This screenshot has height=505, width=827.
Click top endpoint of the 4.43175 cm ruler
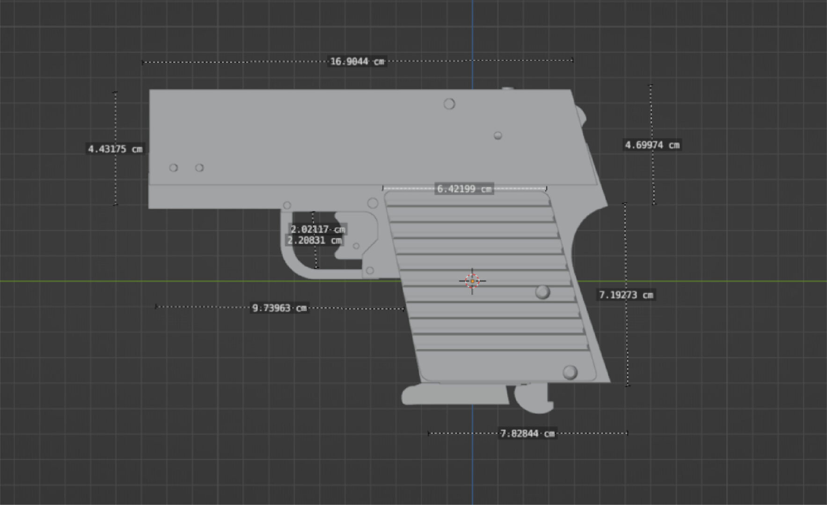[116, 93]
